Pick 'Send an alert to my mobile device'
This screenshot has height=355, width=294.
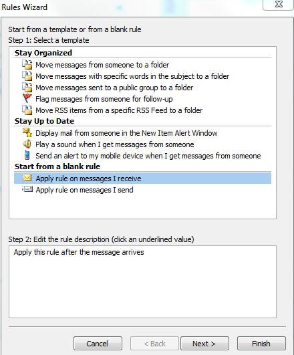click(148, 156)
